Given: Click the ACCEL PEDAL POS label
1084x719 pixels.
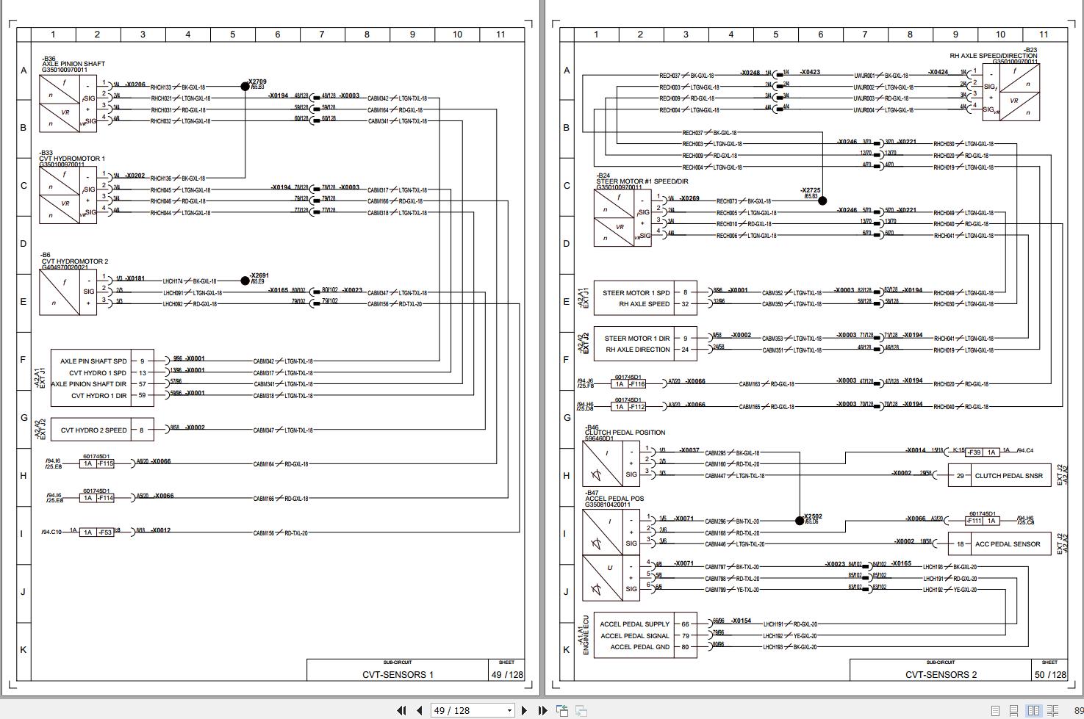Looking at the screenshot, I should click(x=614, y=499).
